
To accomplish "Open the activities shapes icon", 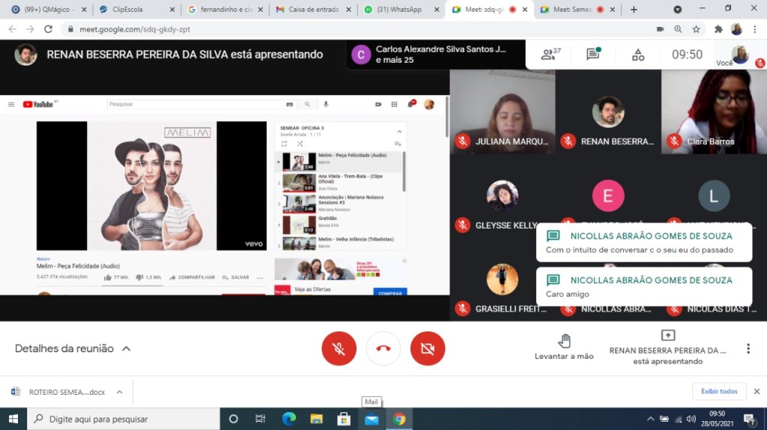I will pos(637,55).
